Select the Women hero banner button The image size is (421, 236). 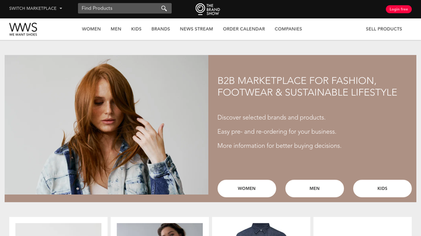coord(247,189)
